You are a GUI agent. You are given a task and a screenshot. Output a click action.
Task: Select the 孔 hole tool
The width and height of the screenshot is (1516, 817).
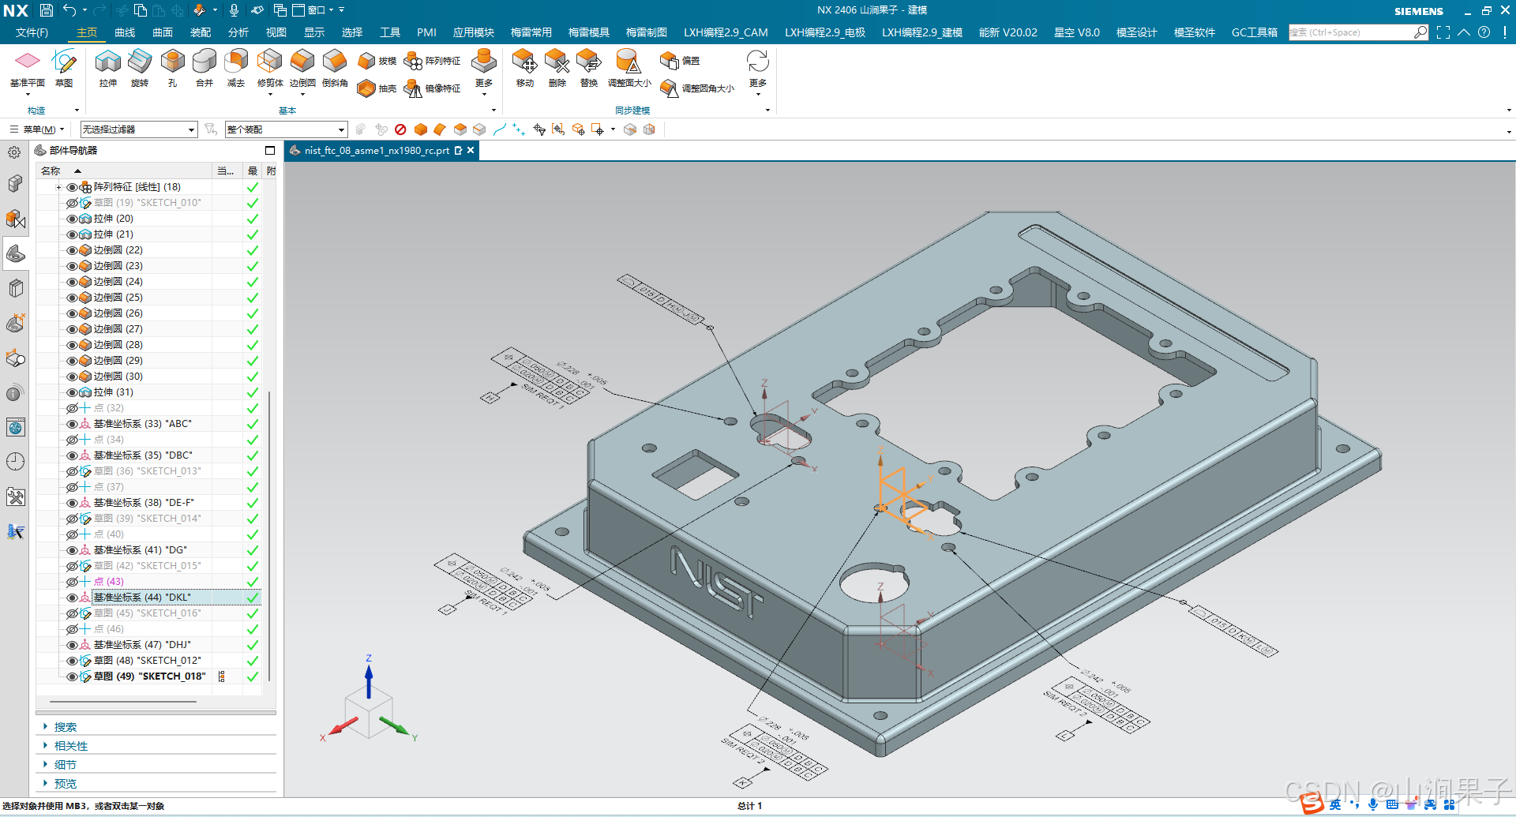(x=172, y=69)
